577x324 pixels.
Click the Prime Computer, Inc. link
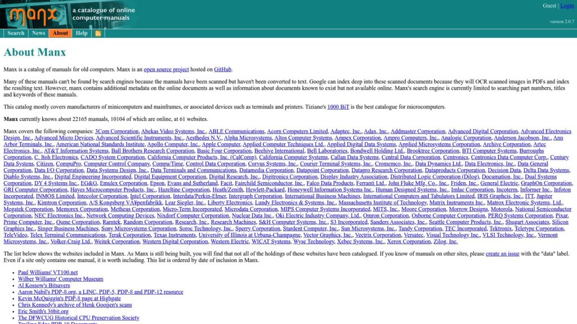click(28, 222)
